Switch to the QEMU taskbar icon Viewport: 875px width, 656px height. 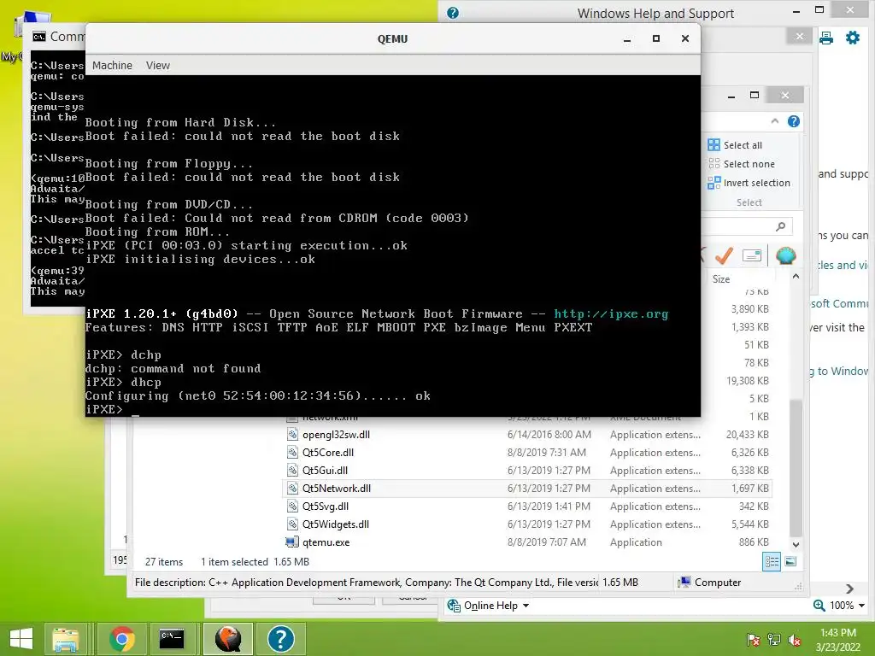228,638
